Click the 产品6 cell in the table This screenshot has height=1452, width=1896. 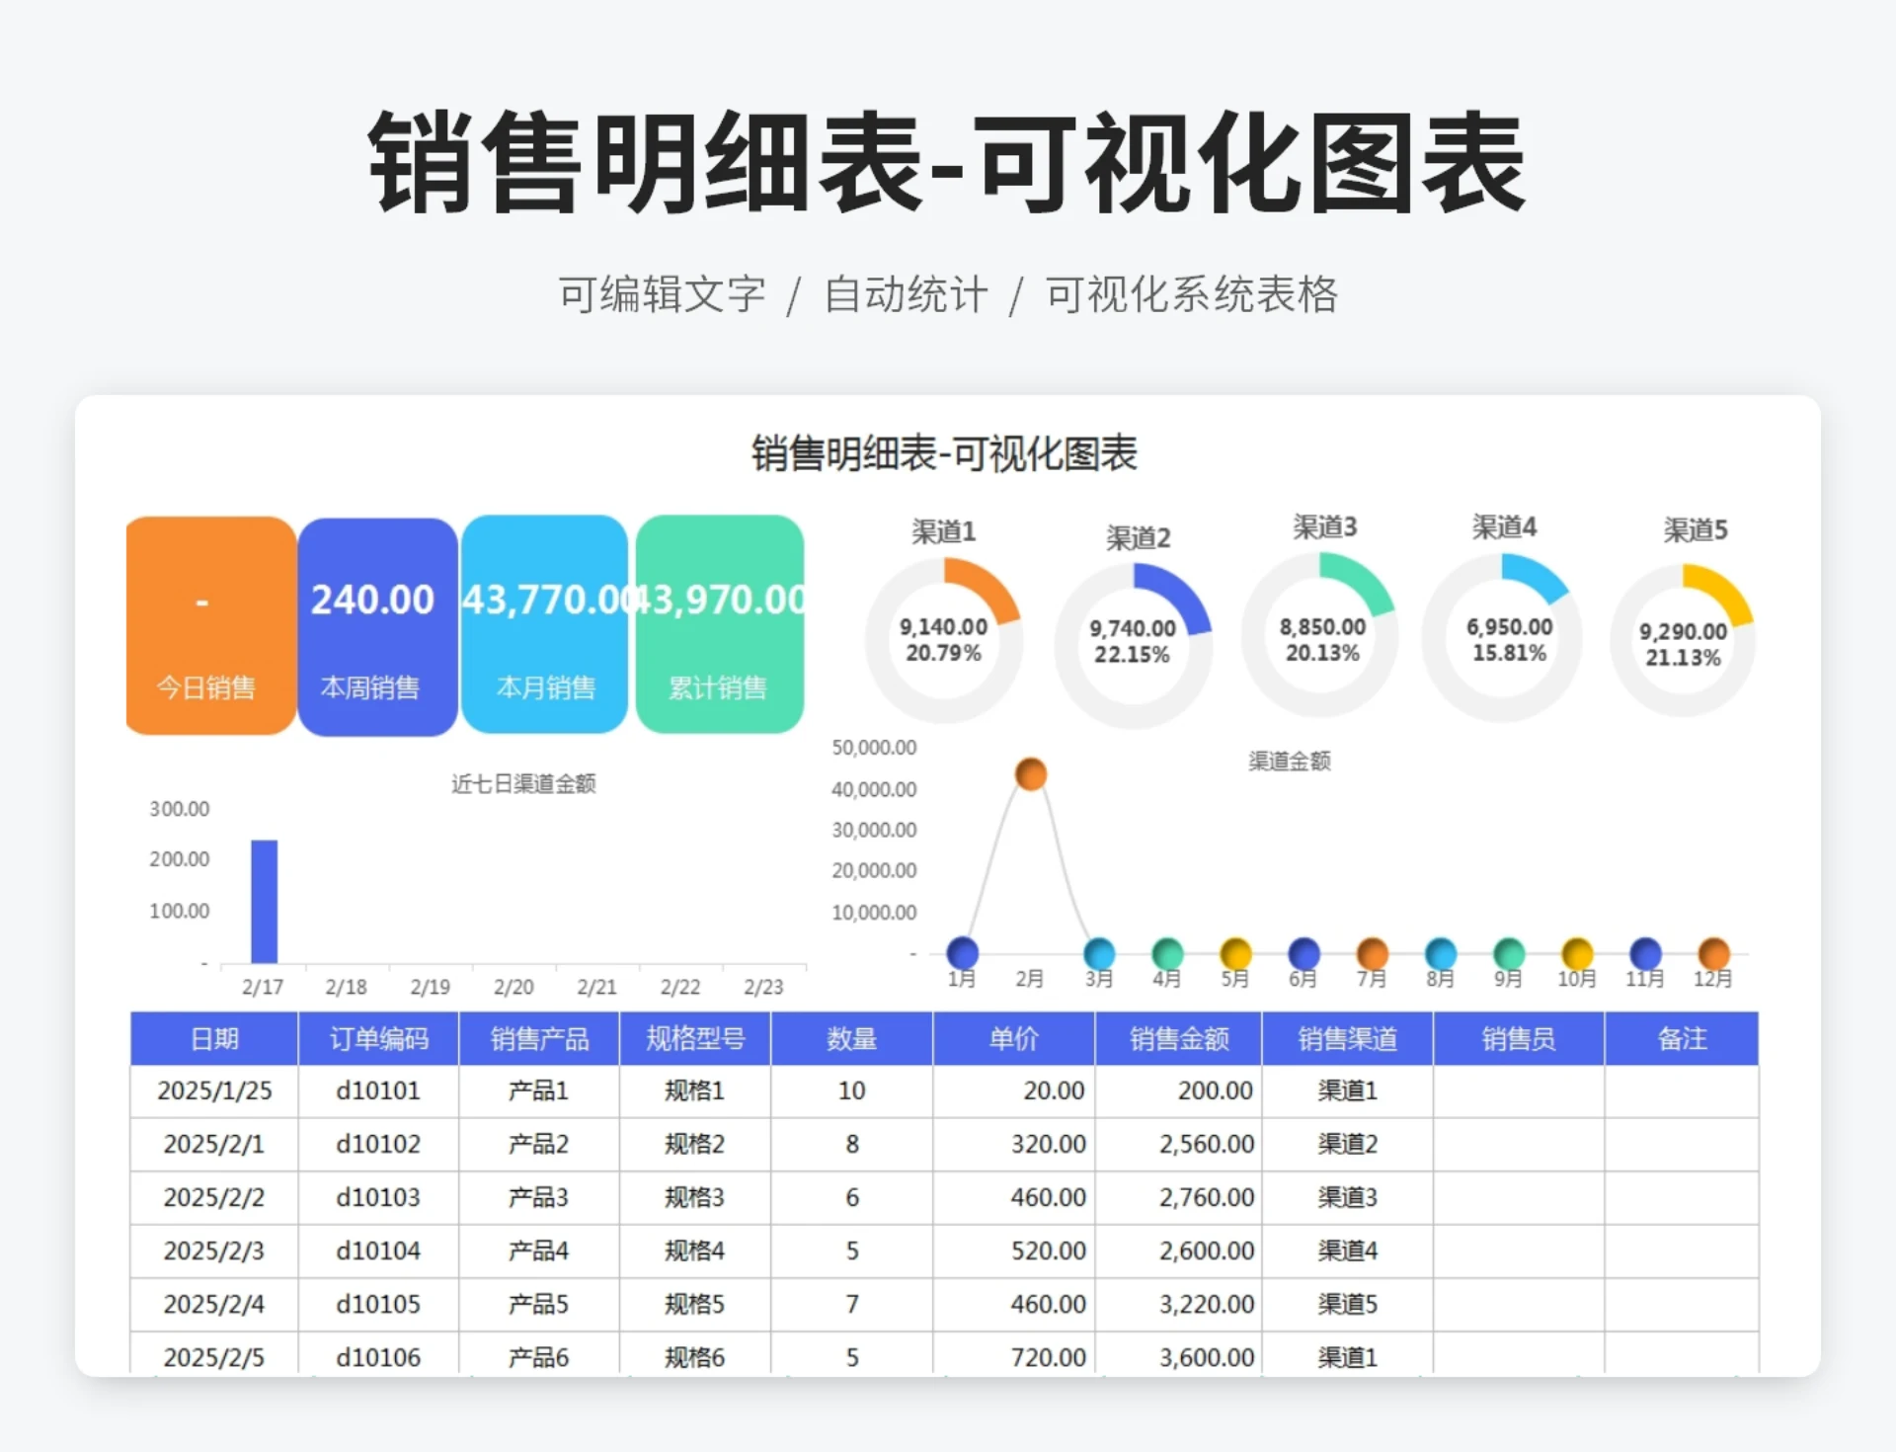click(538, 1356)
